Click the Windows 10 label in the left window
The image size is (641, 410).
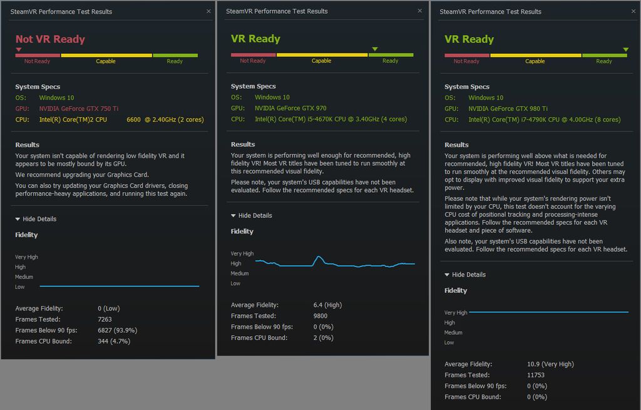click(56, 98)
